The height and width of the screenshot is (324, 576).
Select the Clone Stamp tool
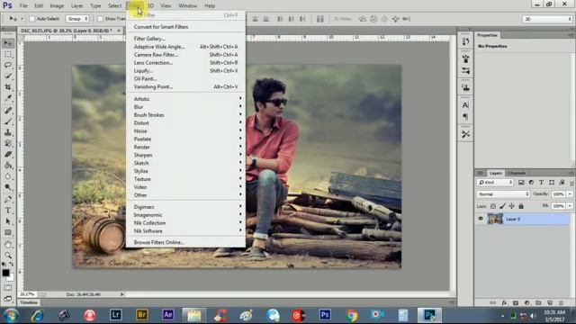[x=8, y=132]
